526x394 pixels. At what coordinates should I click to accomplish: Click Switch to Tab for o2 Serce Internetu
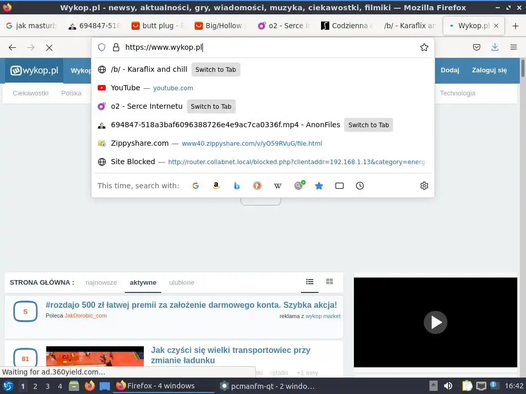(x=211, y=106)
